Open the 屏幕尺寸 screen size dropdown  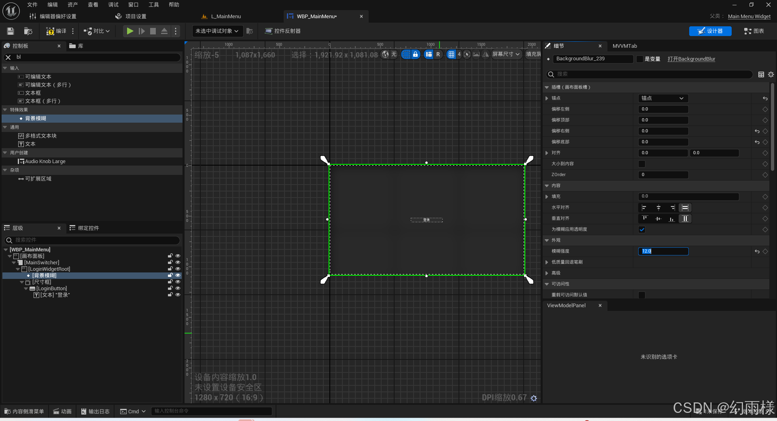coord(506,54)
